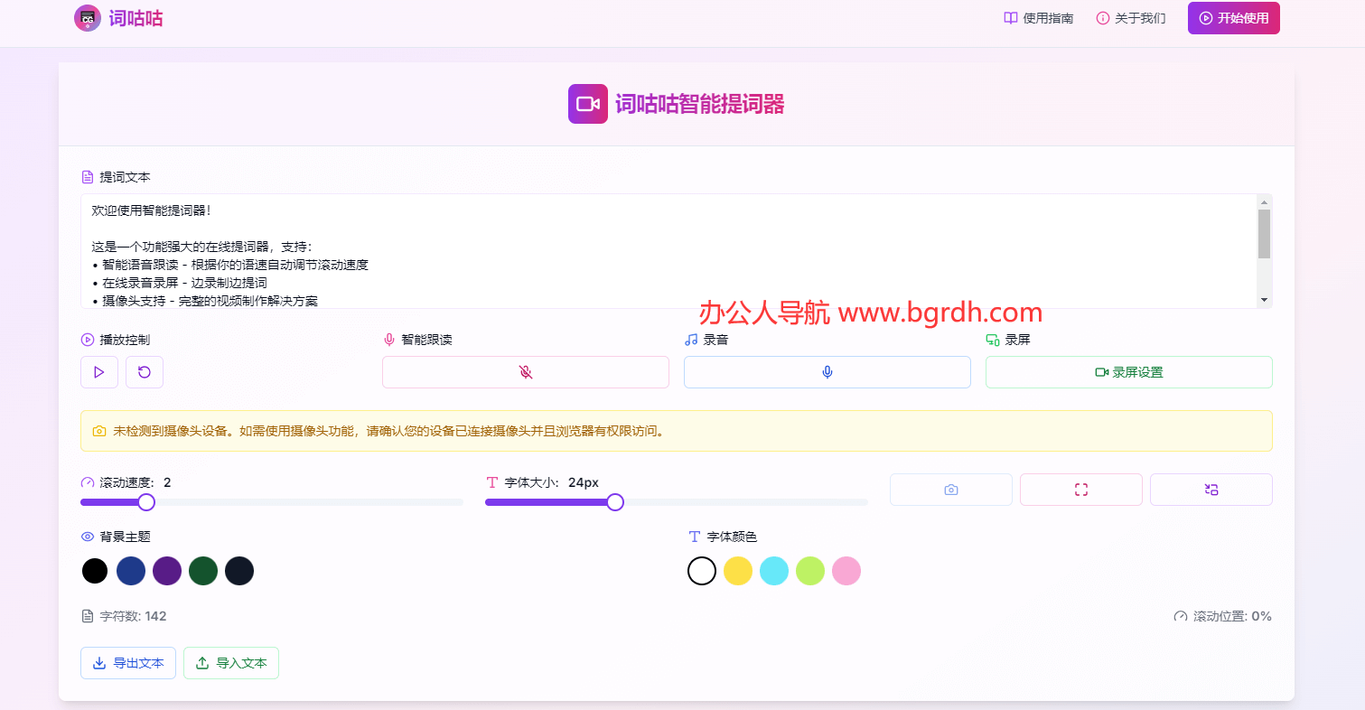Screen dimensions: 1365x710
Task: Open 录屏设置 screen recording settings
Action: (x=1128, y=371)
